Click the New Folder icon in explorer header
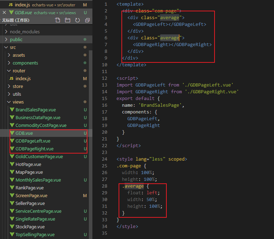The height and width of the screenshot is (239, 274). pos(68,20)
